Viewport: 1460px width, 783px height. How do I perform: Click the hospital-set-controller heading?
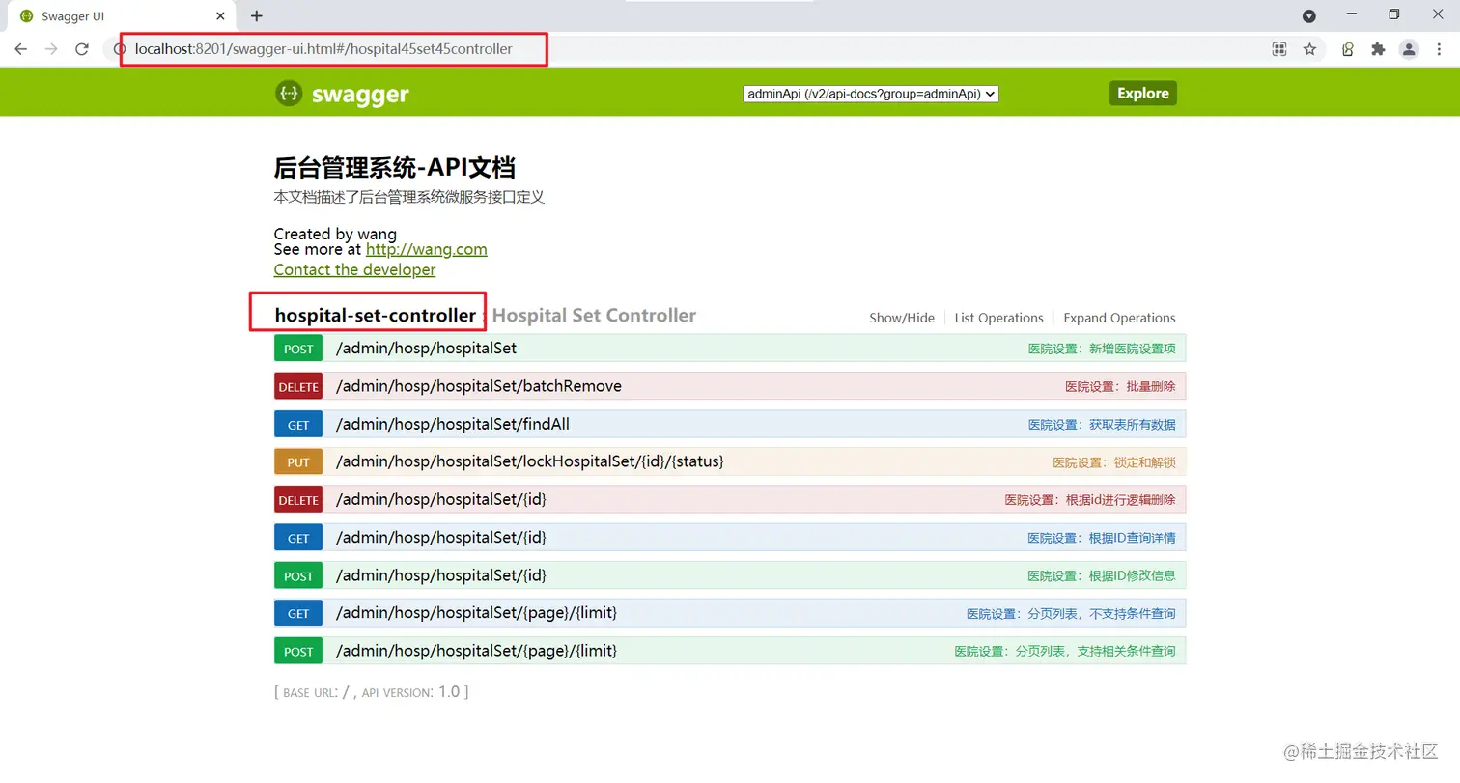375,315
